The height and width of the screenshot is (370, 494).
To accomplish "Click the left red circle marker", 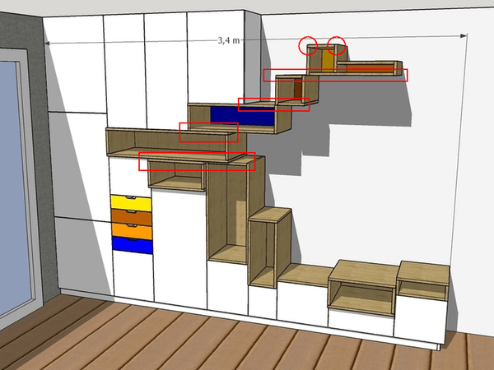I will [x=308, y=44].
